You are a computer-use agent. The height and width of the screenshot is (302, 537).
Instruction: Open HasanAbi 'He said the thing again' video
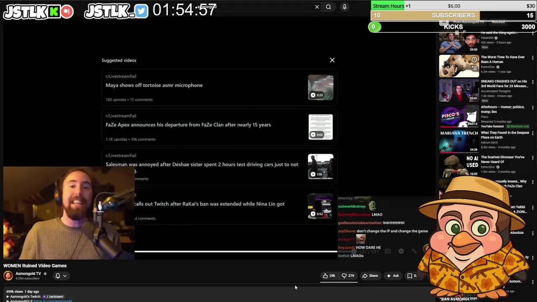coord(499,33)
